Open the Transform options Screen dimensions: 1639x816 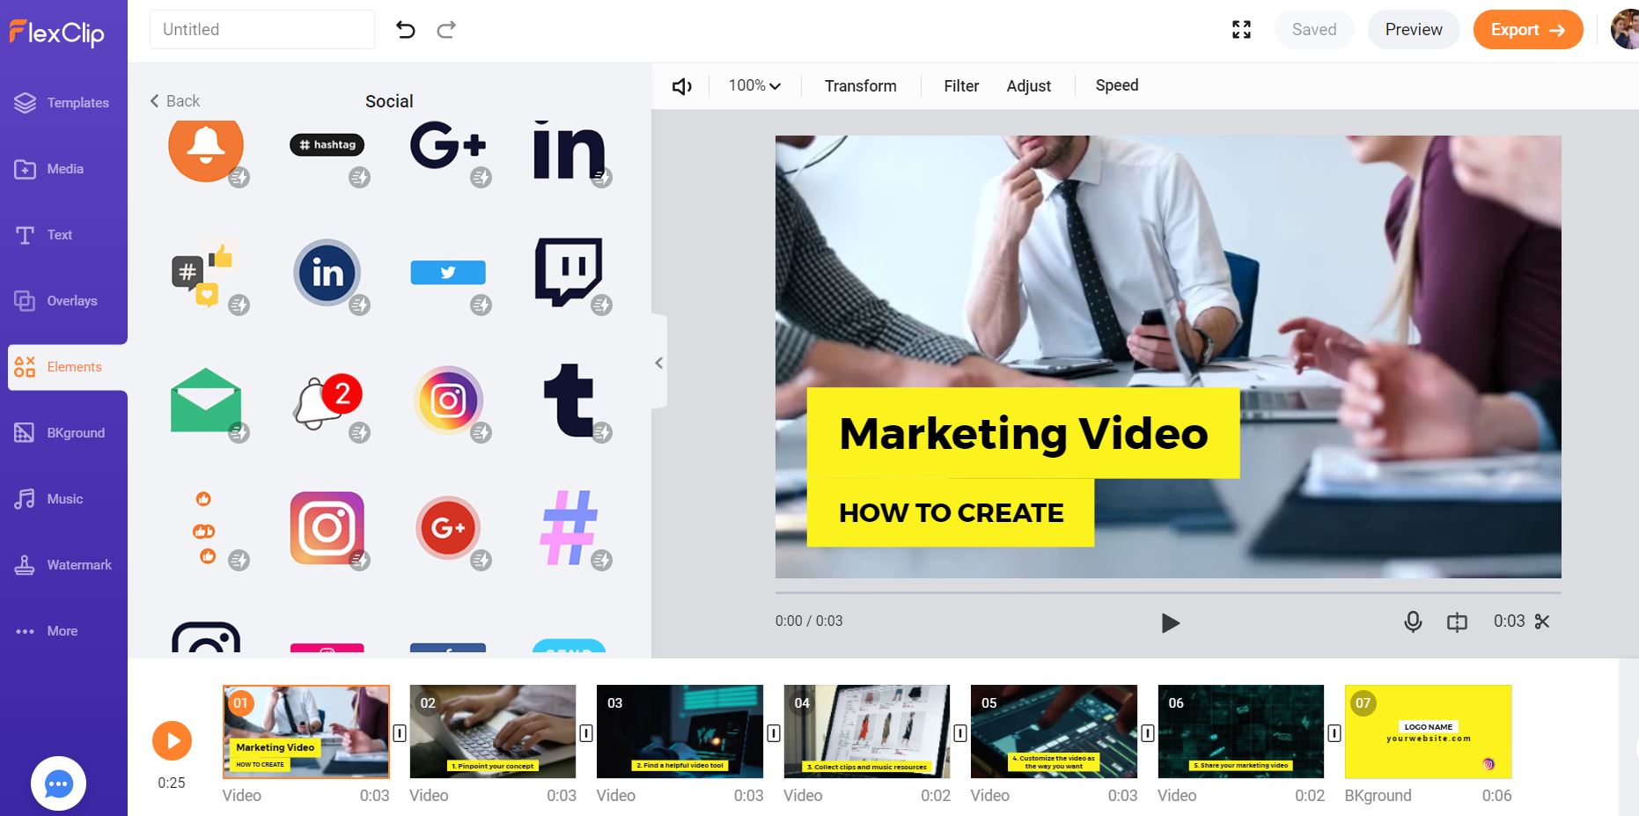pos(861,85)
